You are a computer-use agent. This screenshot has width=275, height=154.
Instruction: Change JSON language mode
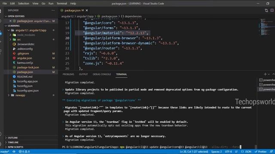(x=246, y=151)
